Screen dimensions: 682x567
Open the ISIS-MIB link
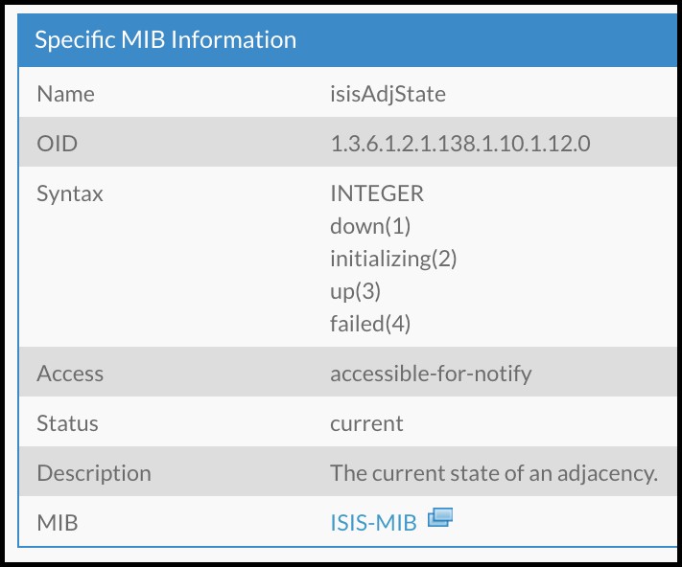point(373,523)
